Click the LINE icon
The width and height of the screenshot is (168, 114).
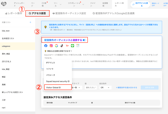(x=73, y=46)
